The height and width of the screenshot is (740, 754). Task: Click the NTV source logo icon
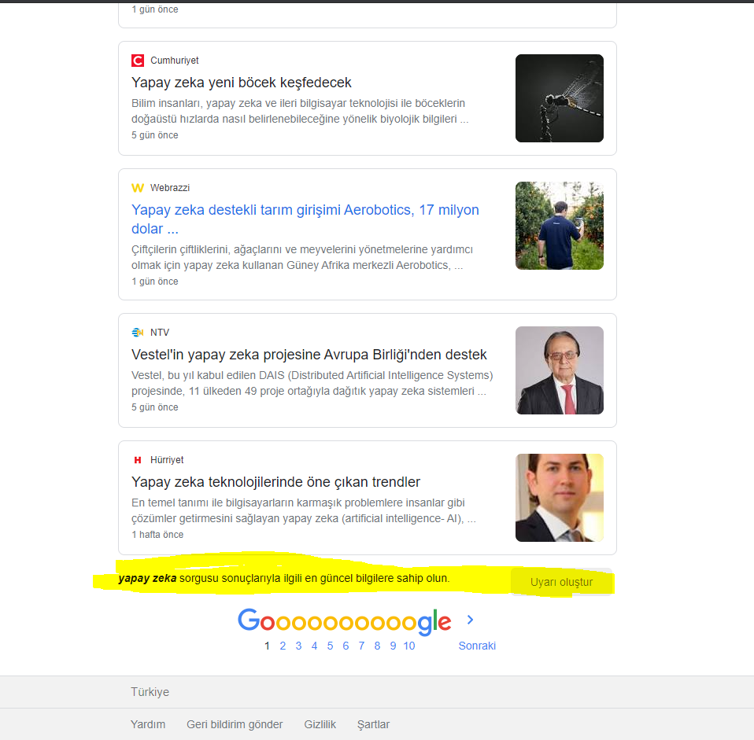click(138, 332)
